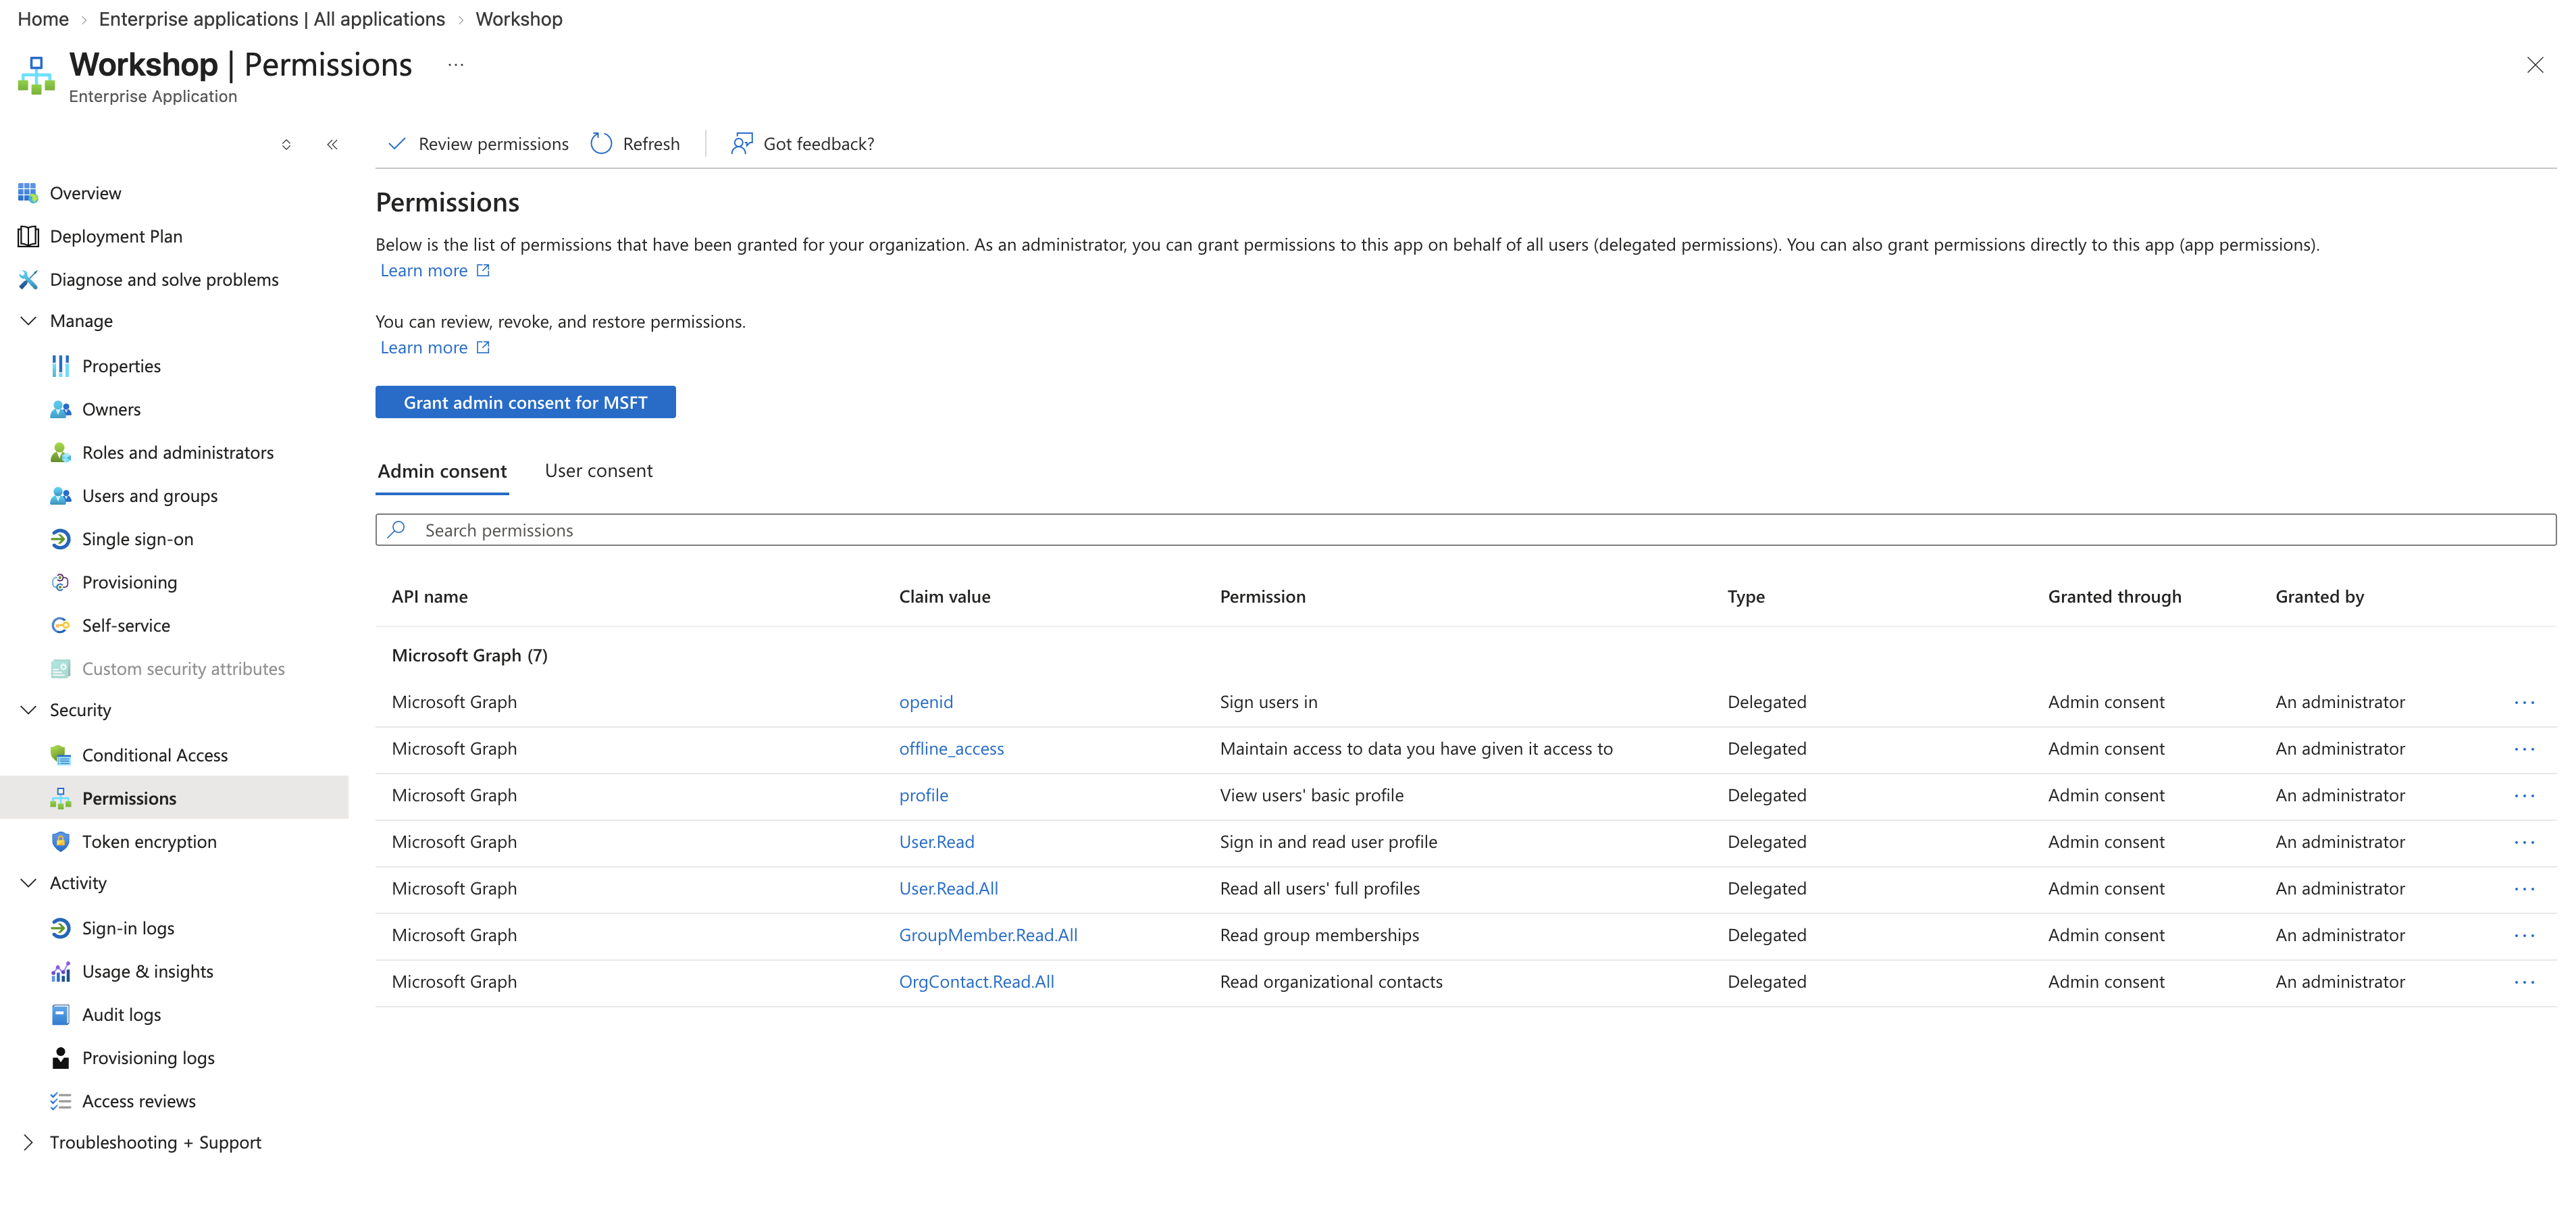Collapse the Security section chevron
Viewport: 2576px width, 1208px height.
tap(28, 710)
